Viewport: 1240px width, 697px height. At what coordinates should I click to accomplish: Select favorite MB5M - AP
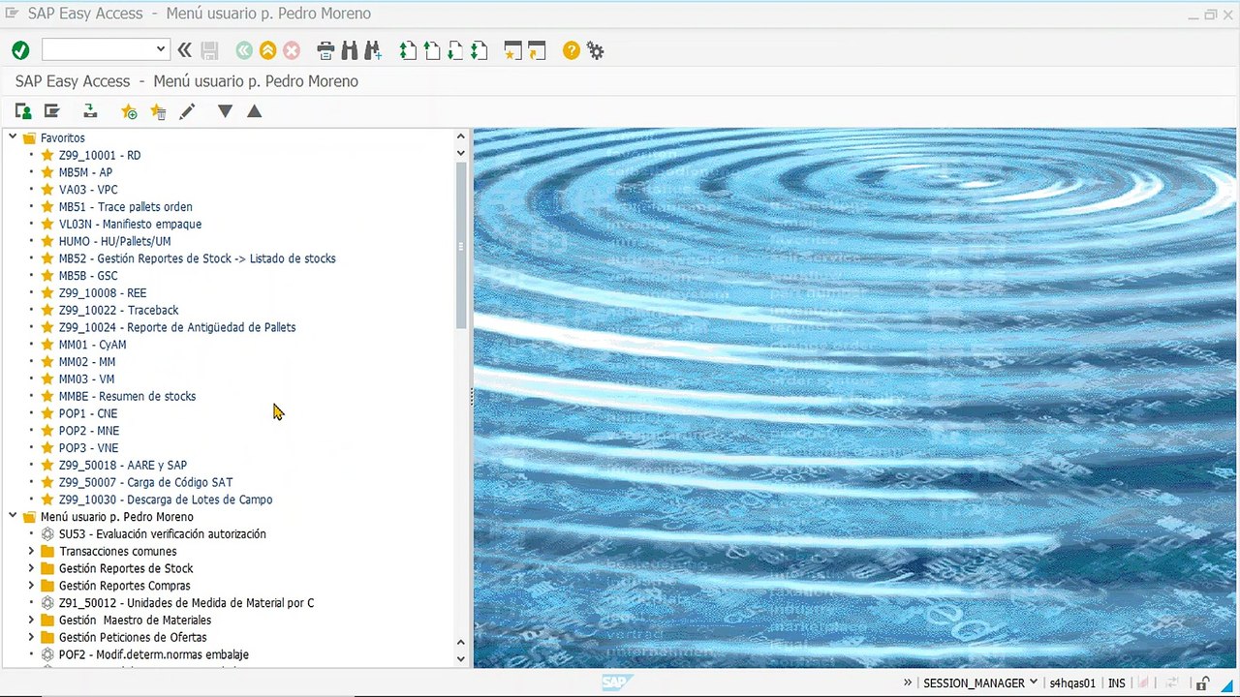tap(85, 172)
